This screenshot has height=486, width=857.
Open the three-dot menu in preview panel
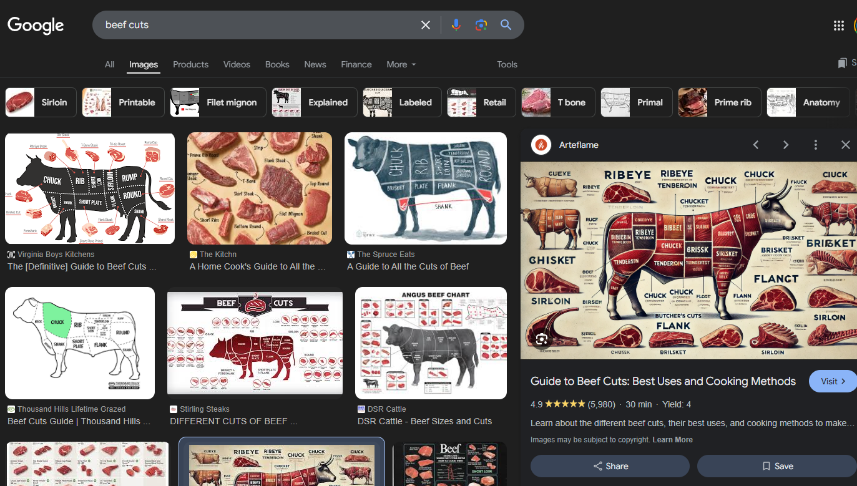pos(816,145)
